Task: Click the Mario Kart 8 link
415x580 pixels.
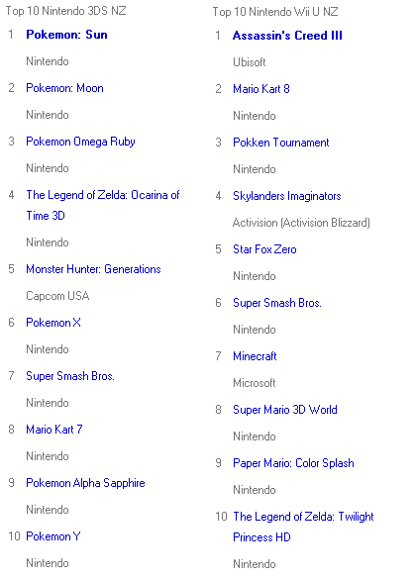Action: click(261, 89)
